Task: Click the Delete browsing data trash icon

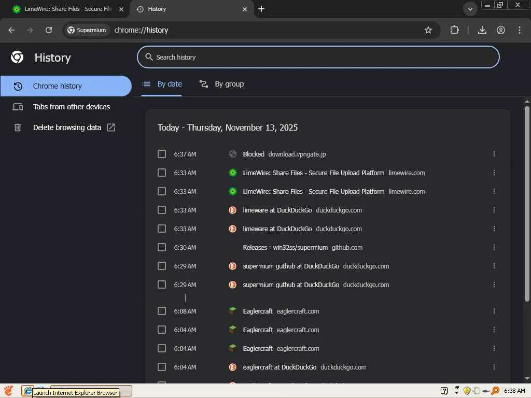Action: [18, 127]
